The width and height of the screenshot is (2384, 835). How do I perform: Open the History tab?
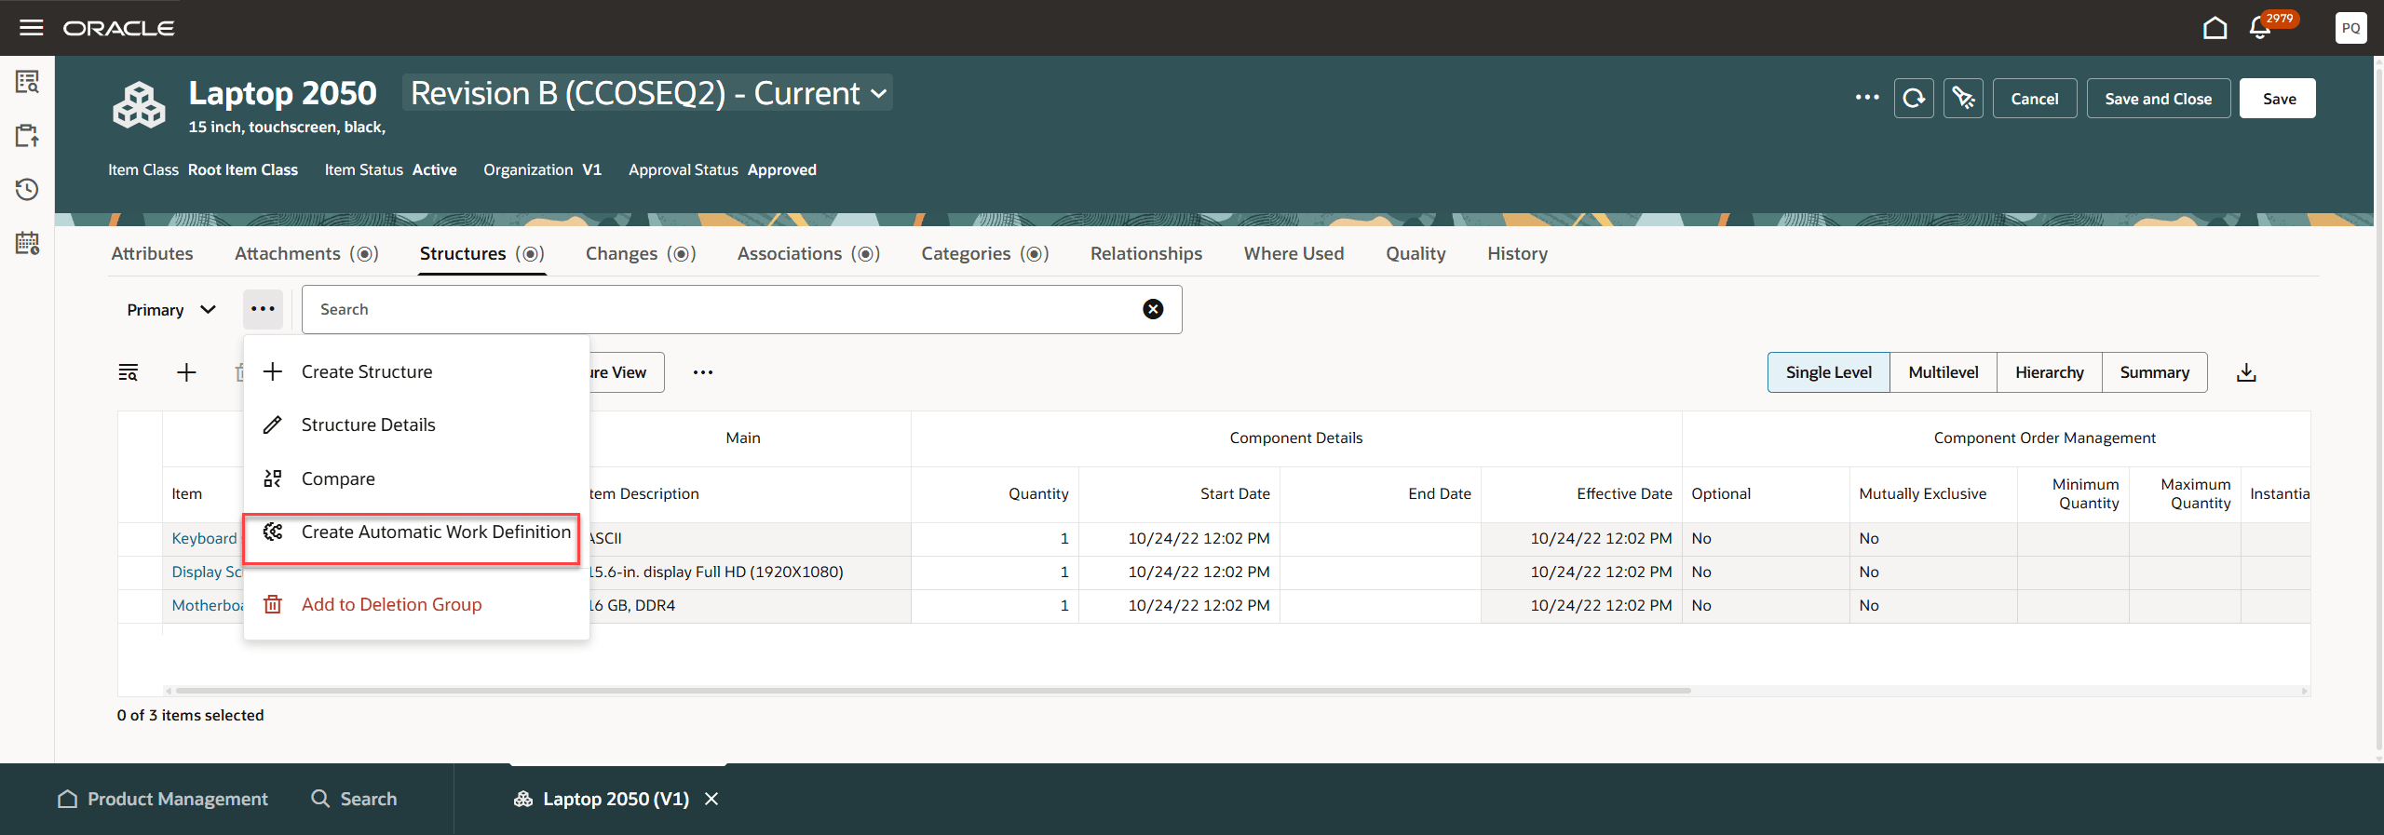pos(1517,253)
